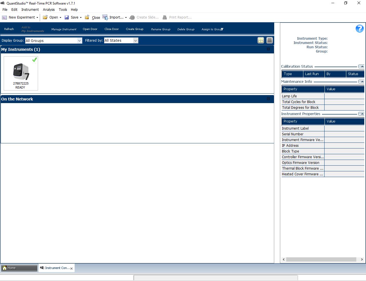Image resolution: width=366 pixels, height=281 pixels.
Task: Collapse the Calibration Status panel
Action: point(361,67)
